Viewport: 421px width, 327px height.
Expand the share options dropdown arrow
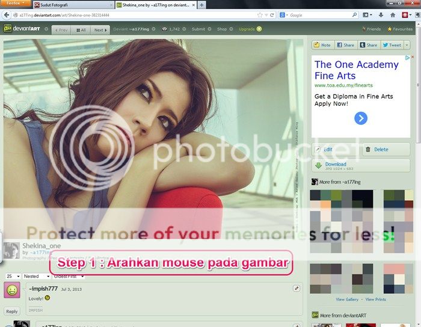coord(407,44)
